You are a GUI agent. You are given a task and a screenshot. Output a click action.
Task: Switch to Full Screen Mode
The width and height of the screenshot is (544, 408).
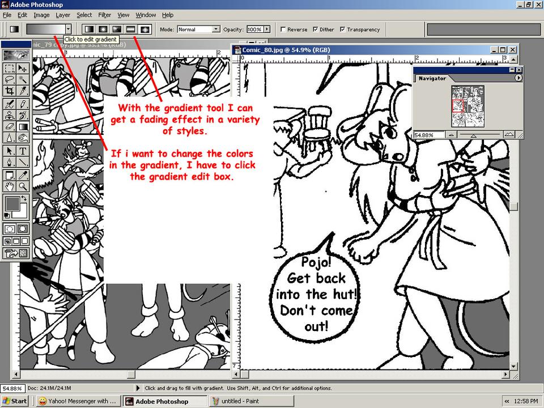(24, 241)
